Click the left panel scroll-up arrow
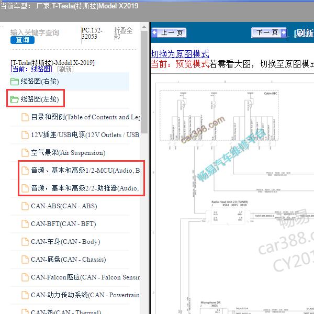 pyautogui.click(x=144, y=27)
